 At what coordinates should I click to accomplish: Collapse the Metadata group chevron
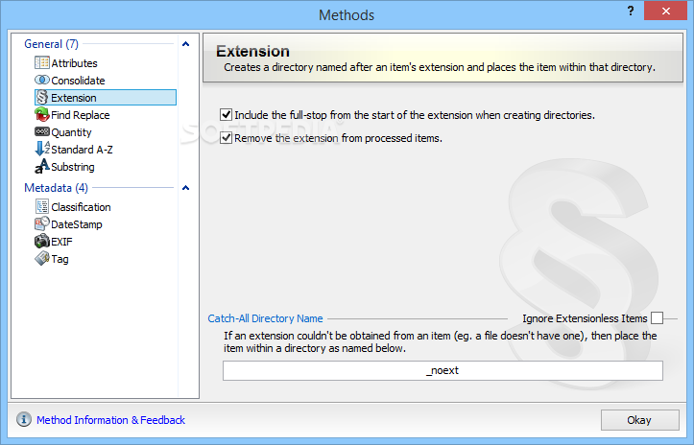click(186, 188)
